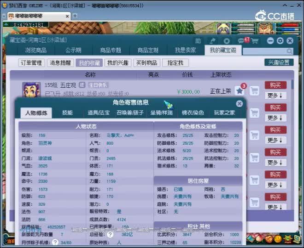Click the 生日快乐 tag on listing
Viewport: 304px width, 248px height.
coord(98,85)
